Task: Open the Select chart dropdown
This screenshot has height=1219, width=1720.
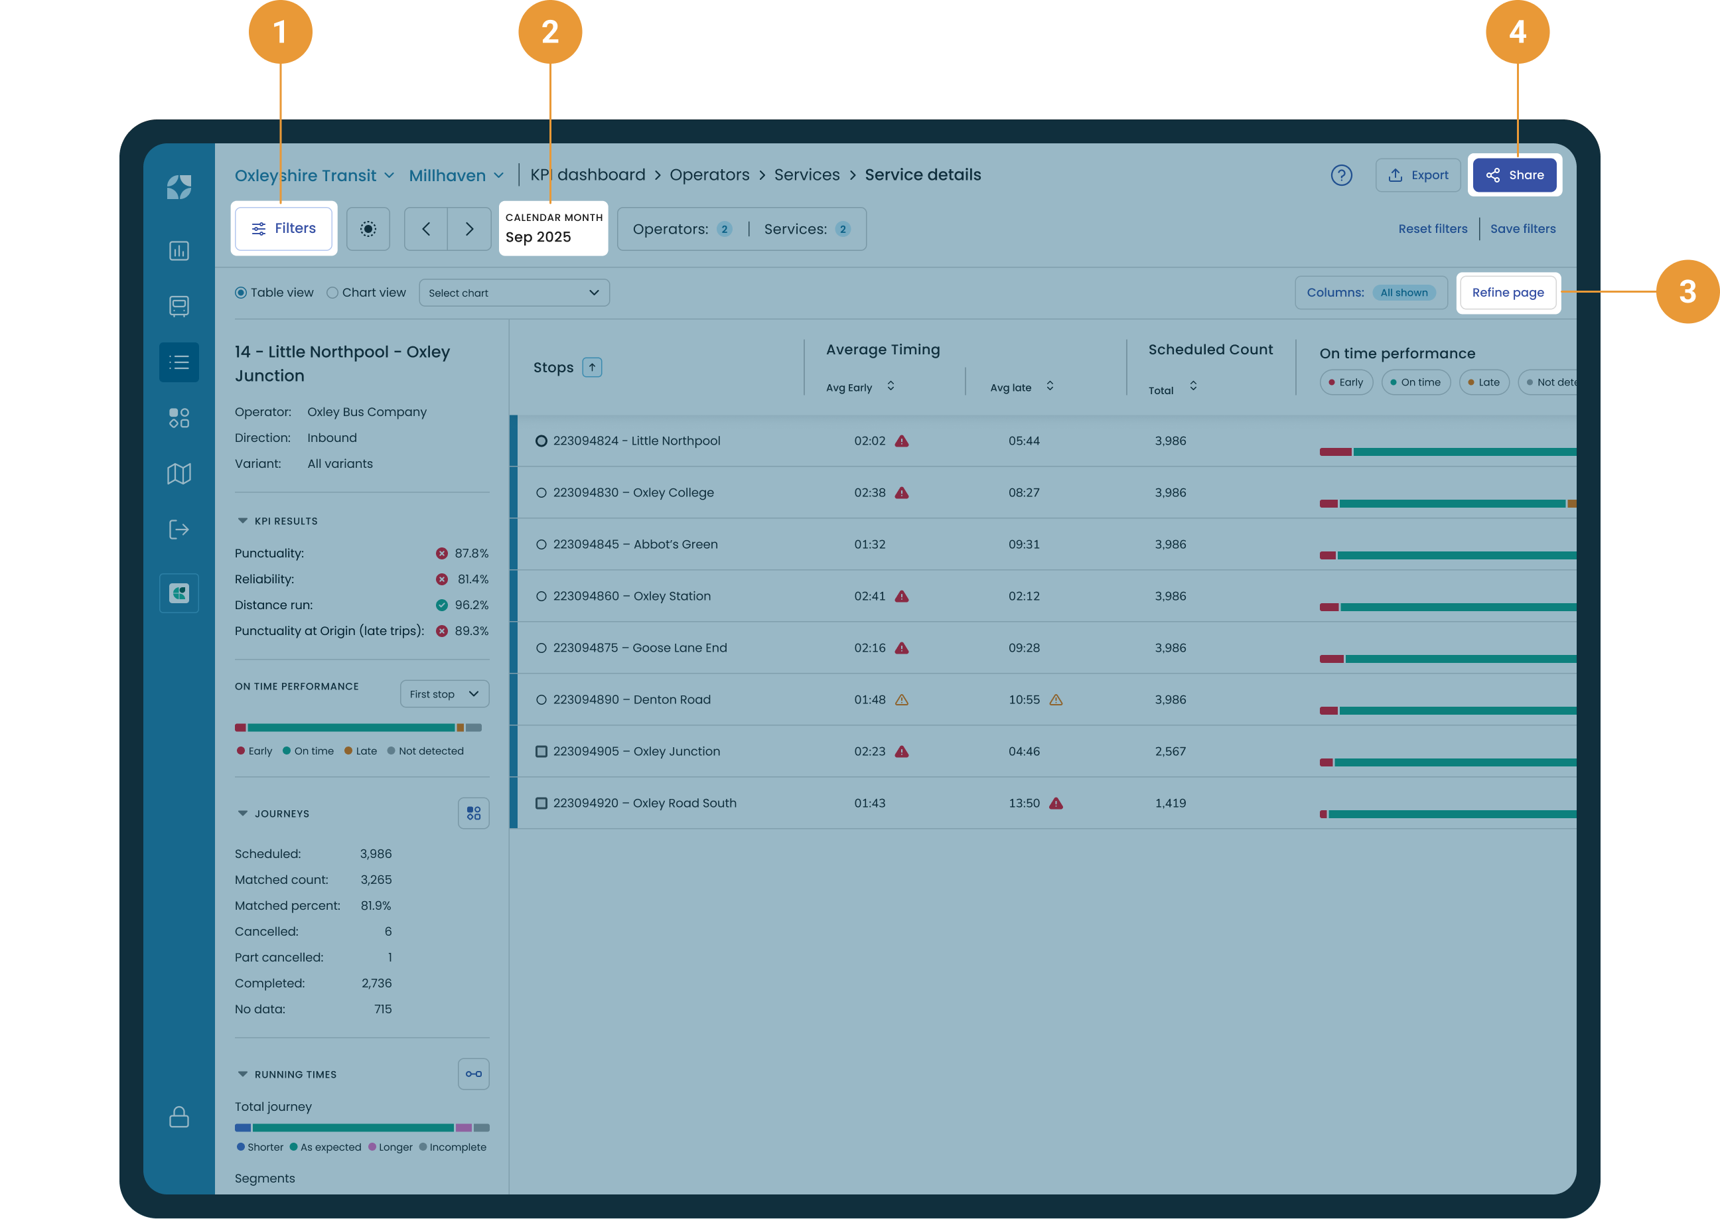Action: pyautogui.click(x=514, y=293)
